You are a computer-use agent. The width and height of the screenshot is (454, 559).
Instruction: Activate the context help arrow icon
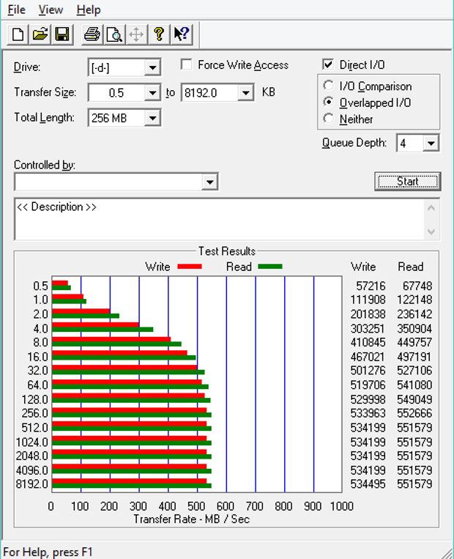pos(180,34)
